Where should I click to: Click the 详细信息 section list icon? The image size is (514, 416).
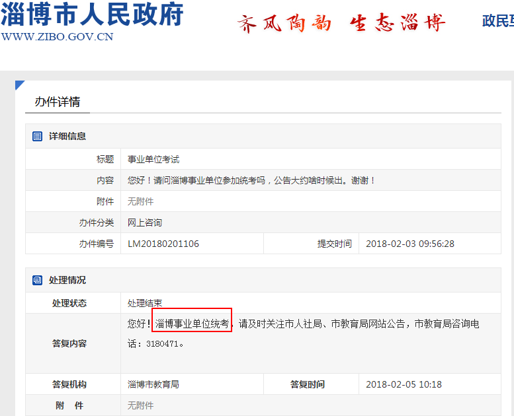[37, 136]
